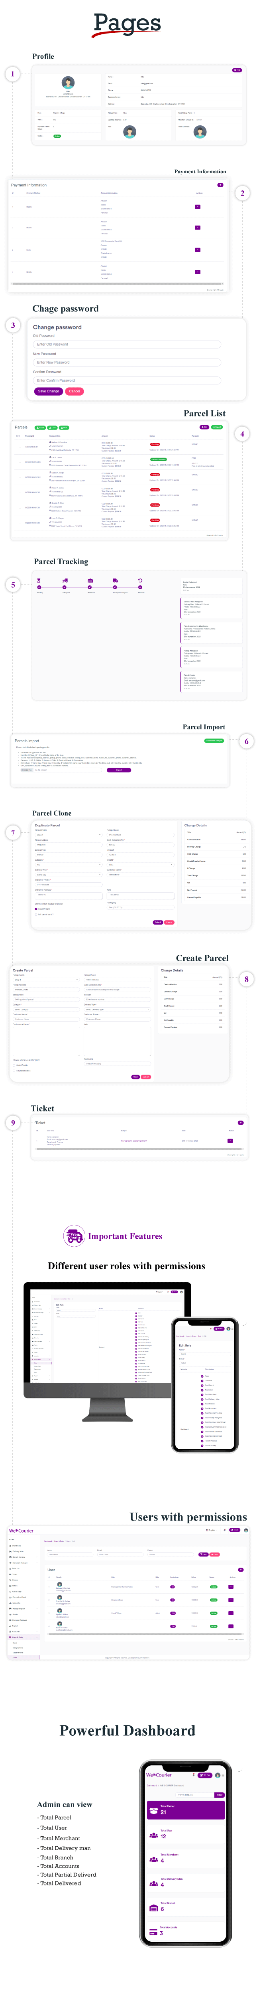Click the Total Branch warehouse icon
The height and width of the screenshot is (1996, 259).
(153, 1908)
